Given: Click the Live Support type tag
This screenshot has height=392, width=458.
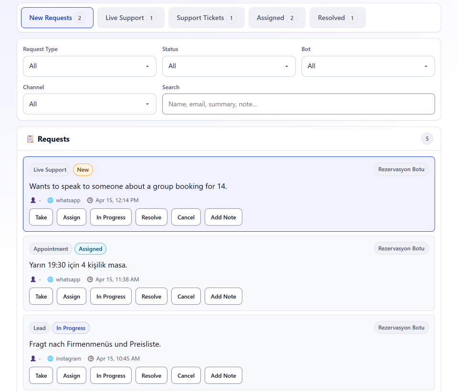Looking at the screenshot, I should click(50, 170).
